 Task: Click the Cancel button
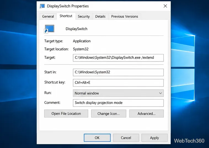[126, 138]
